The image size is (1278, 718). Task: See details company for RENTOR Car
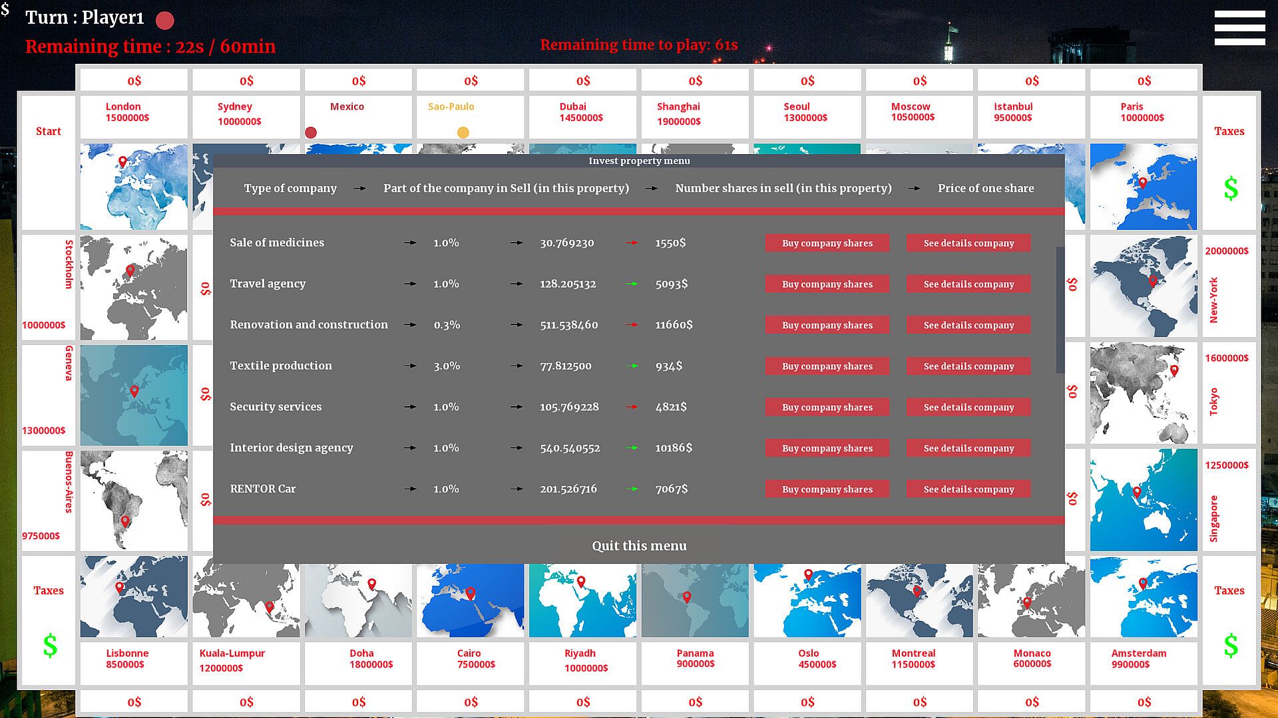coord(968,489)
